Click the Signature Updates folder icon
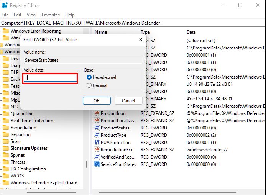The image size is (266, 195). [6, 148]
